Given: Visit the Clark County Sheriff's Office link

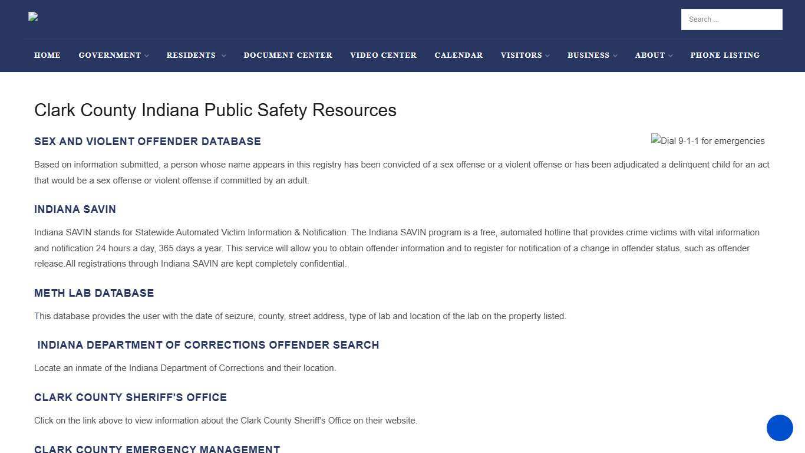Looking at the screenshot, I should [130, 398].
